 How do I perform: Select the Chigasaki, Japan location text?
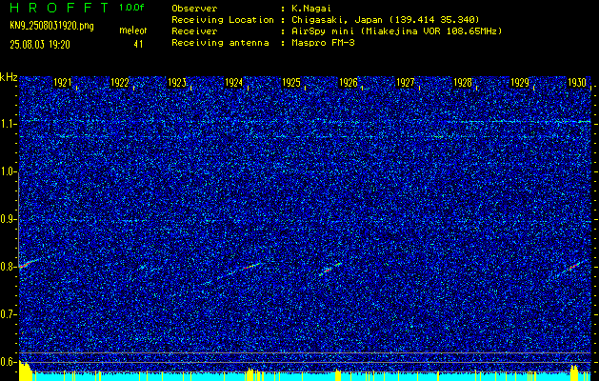tap(385, 20)
